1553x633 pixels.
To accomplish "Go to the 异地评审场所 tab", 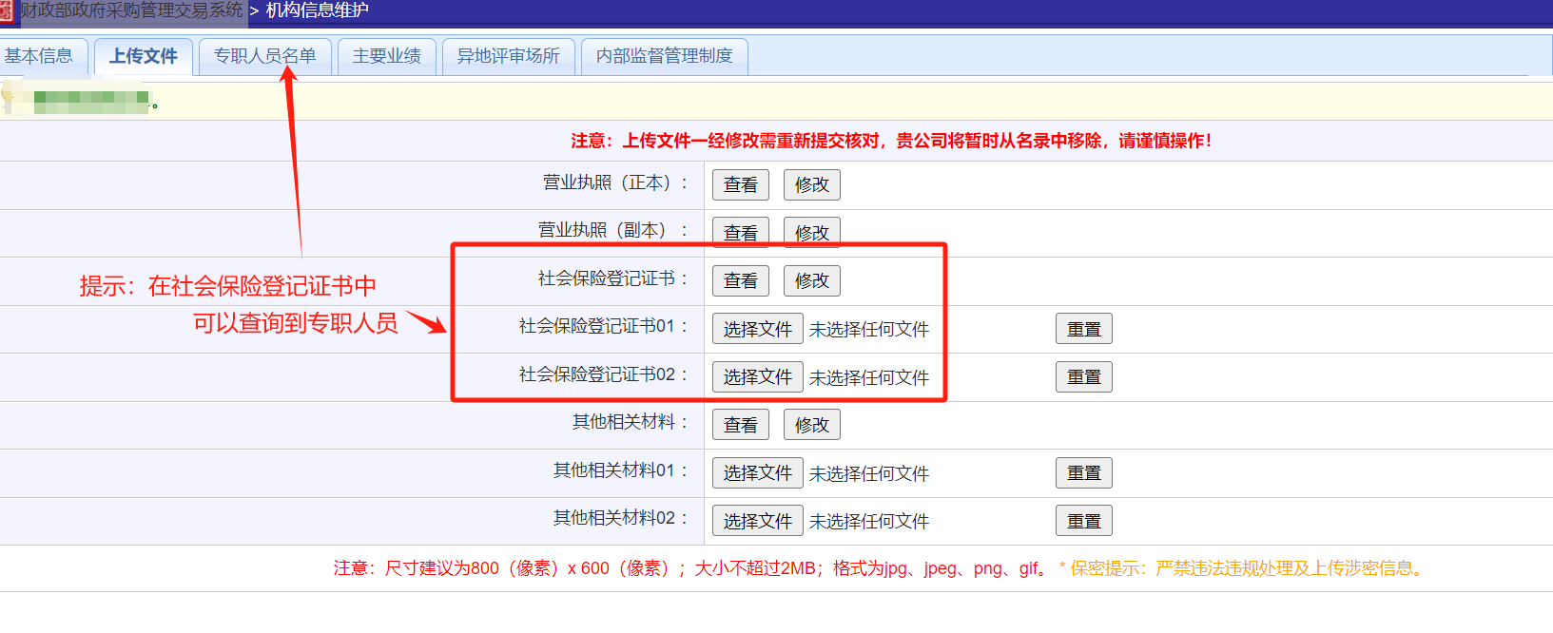I will coord(508,56).
